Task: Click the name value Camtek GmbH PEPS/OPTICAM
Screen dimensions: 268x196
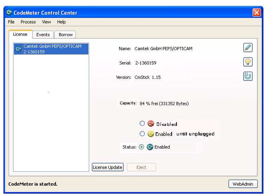Action: click(163, 49)
